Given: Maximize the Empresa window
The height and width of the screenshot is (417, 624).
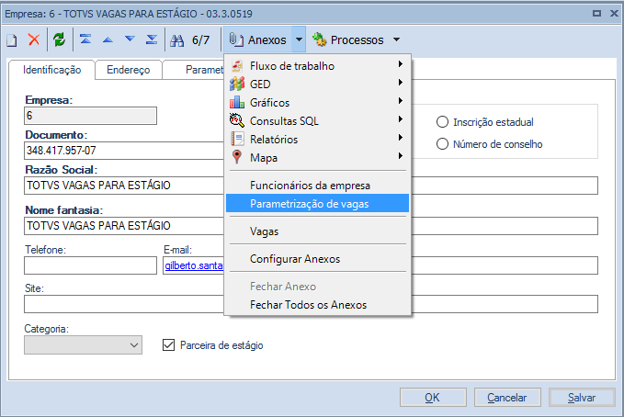Looking at the screenshot, I should coord(596,13).
